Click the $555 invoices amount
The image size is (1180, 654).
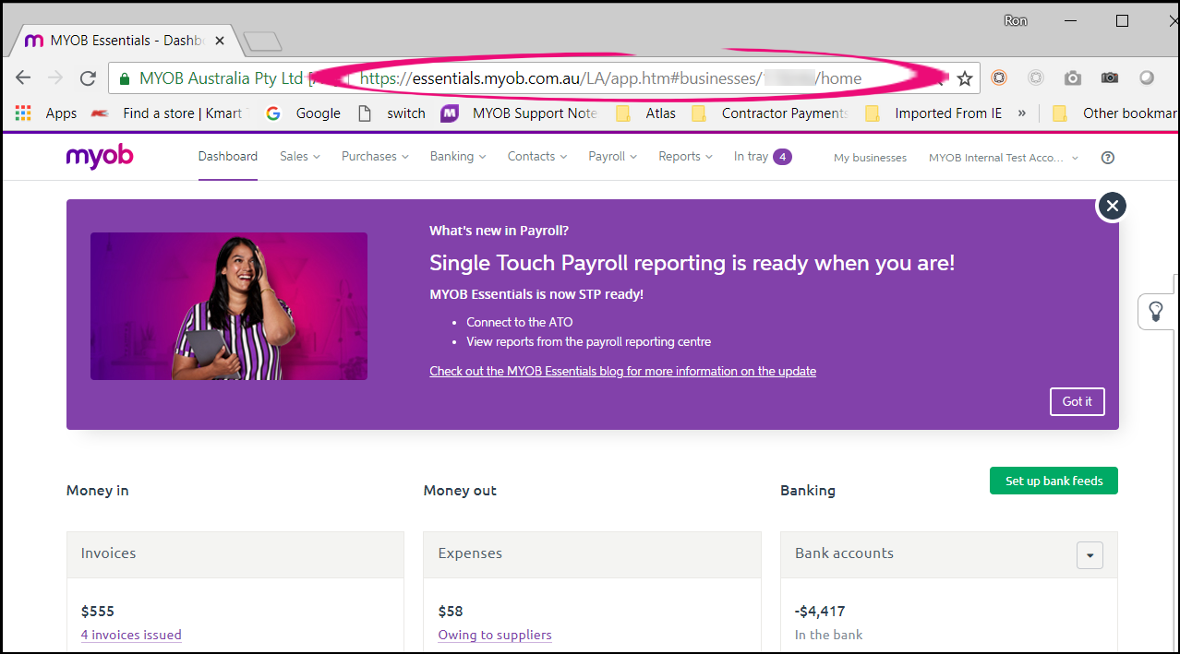pyautogui.click(x=98, y=611)
